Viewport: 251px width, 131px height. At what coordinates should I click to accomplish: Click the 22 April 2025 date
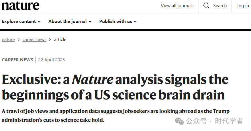[x=51, y=60]
